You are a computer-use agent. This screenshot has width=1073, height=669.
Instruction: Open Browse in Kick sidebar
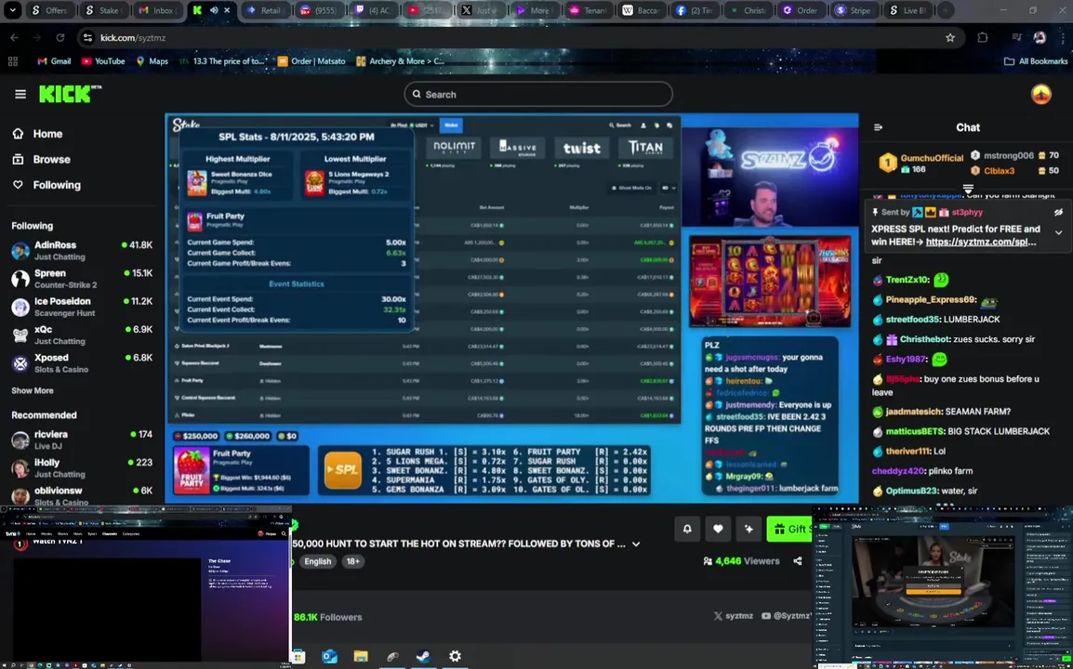tap(41, 160)
